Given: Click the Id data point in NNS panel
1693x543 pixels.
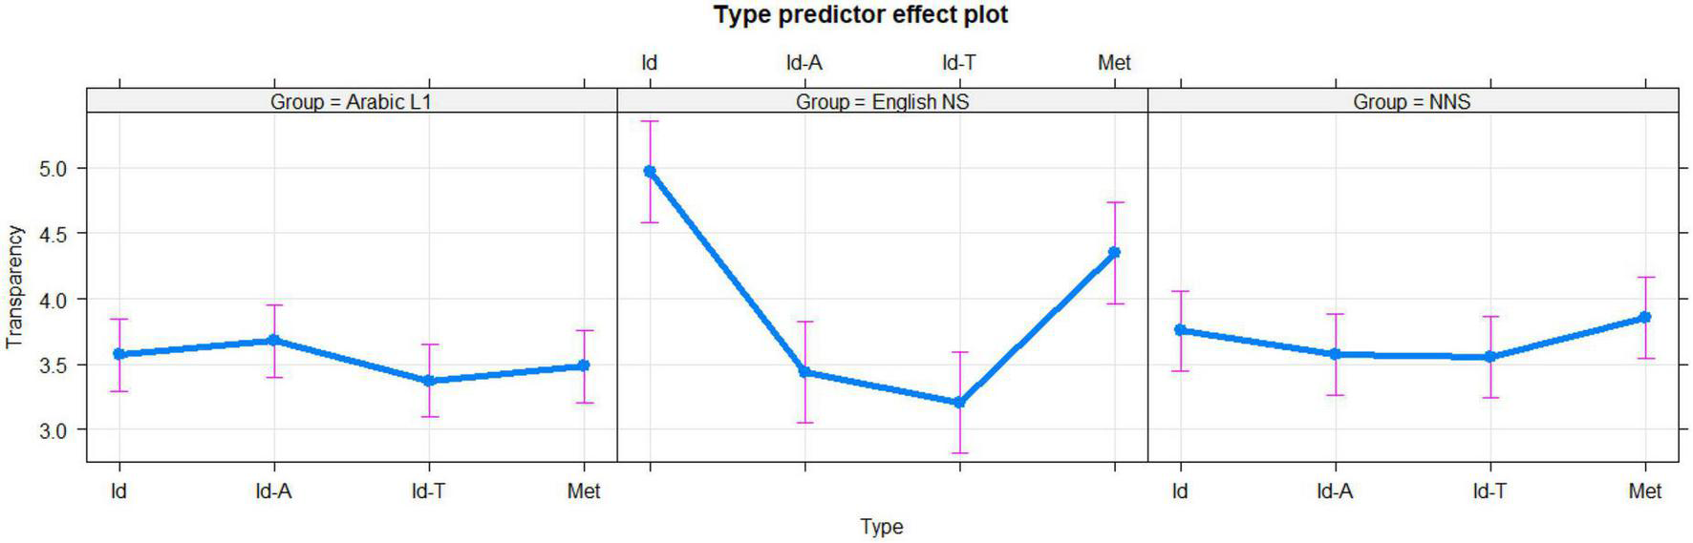Looking at the screenshot, I should click(1181, 330).
